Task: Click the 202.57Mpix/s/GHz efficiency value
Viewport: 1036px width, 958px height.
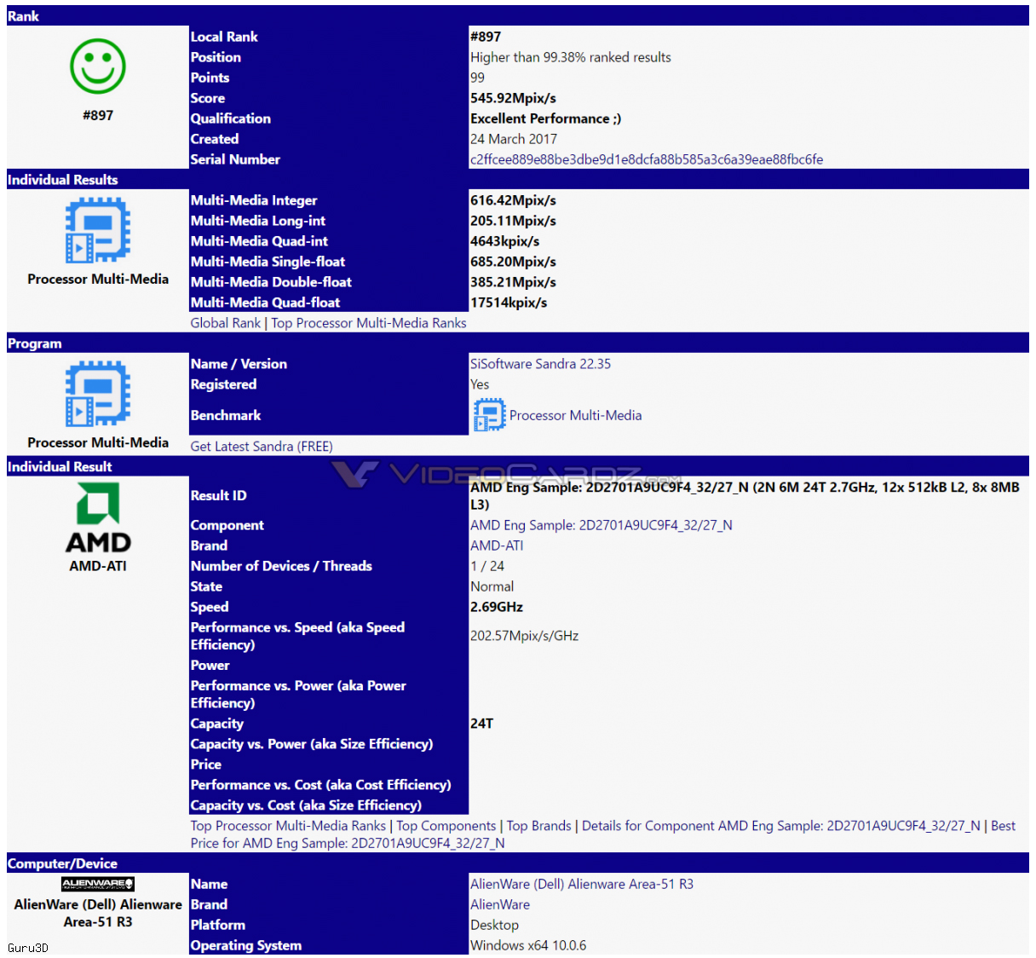Action: click(x=524, y=636)
